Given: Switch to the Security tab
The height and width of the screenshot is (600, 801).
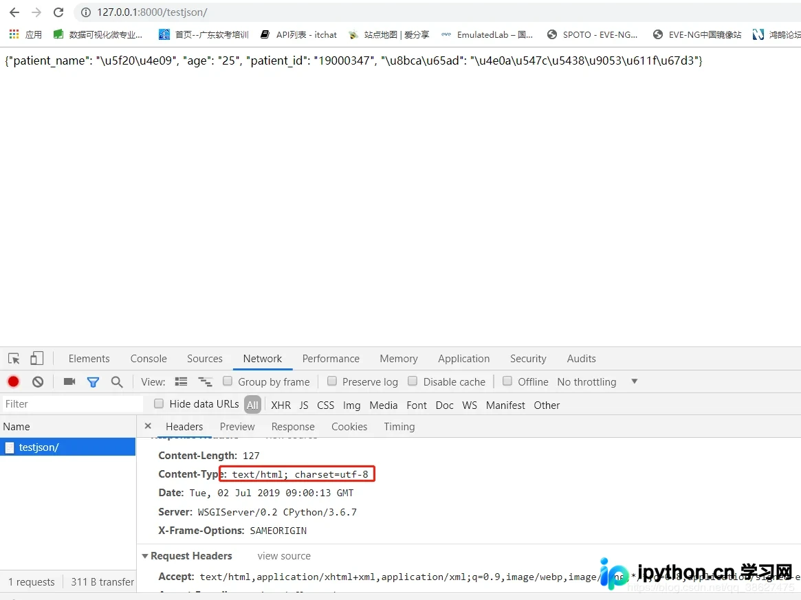Looking at the screenshot, I should click(x=528, y=359).
